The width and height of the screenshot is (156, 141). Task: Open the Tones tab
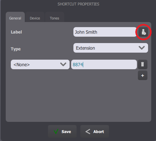point(55,17)
